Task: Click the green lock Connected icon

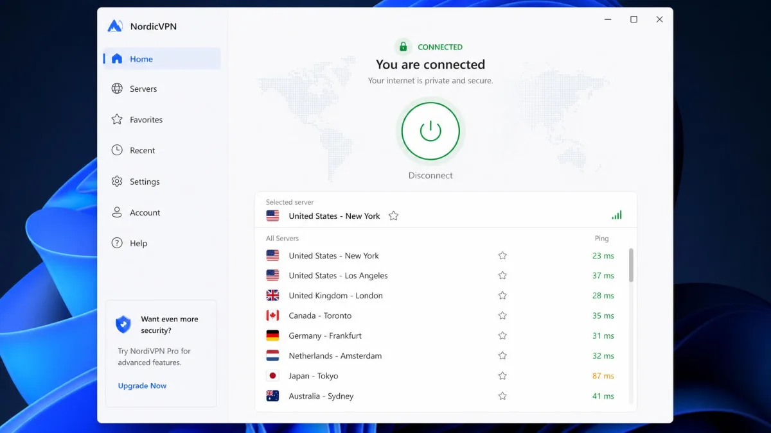Action: (x=403, y=47)
